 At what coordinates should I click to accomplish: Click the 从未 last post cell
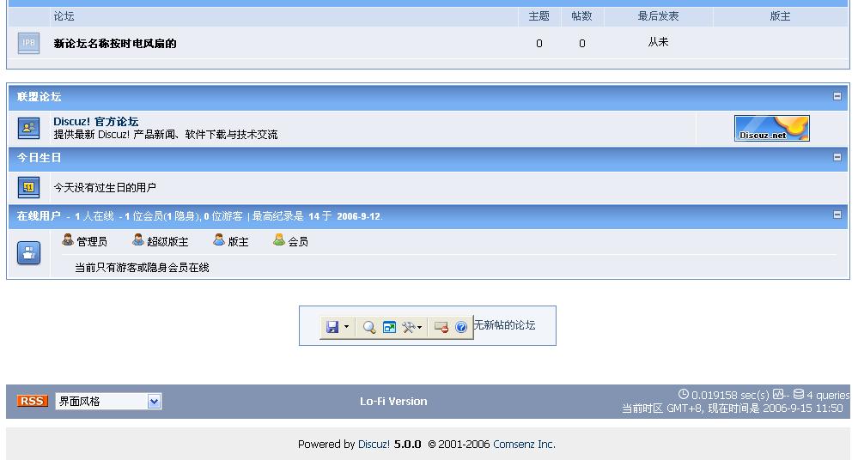pyautogui.click(x=658, y=42)
